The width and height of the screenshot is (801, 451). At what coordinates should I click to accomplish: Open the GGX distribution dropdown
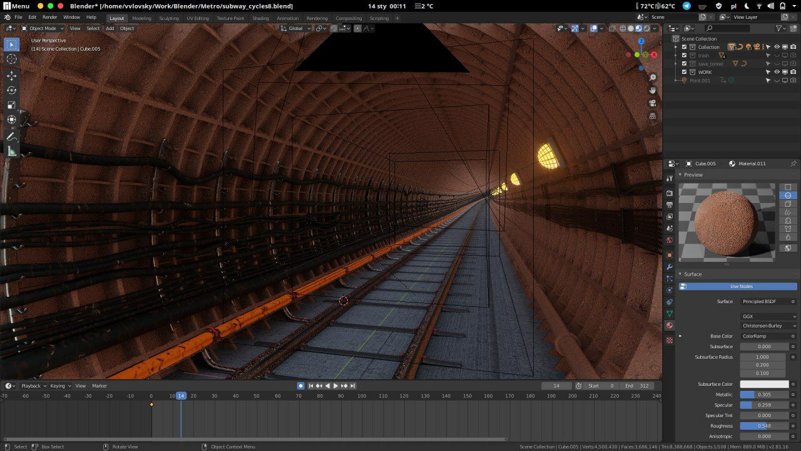pyautogui.click(x=768, y=316)
